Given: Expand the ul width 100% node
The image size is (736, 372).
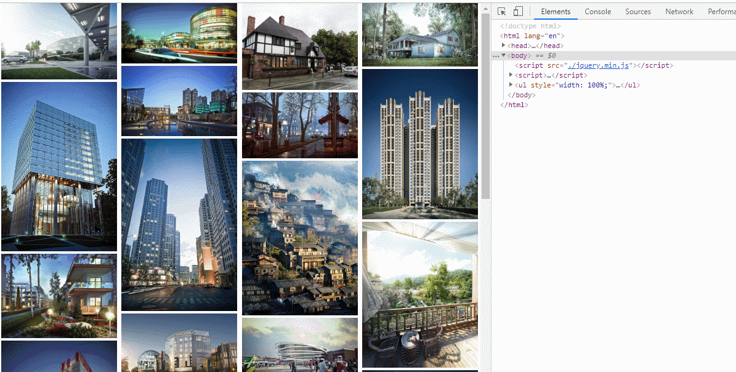Looking at the screenshot, I should click(x=511, y=85).
